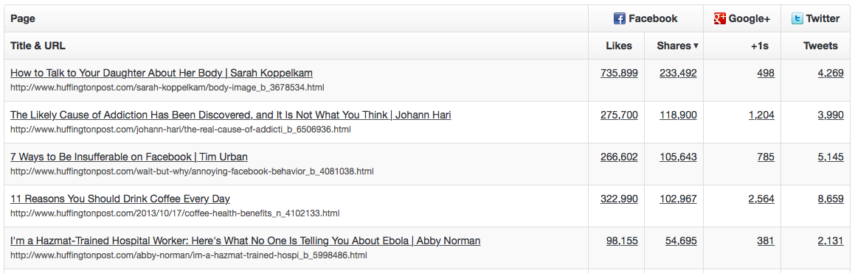Click the 735,899 likes count
Screen dimensions: 855x273
[619, 73]
